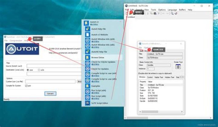Open the File menu in Window Info
218x127 pixels.
(140, 47)
